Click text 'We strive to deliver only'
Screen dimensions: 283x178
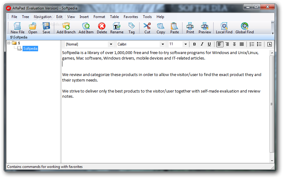[x=84, y=91]
